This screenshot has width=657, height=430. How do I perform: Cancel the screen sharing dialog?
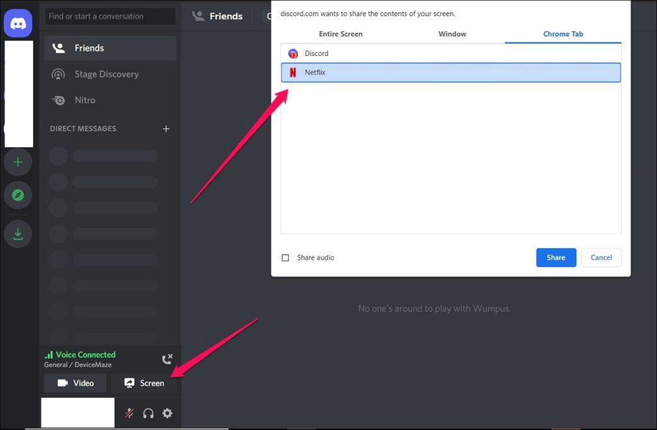pos(601,257)
